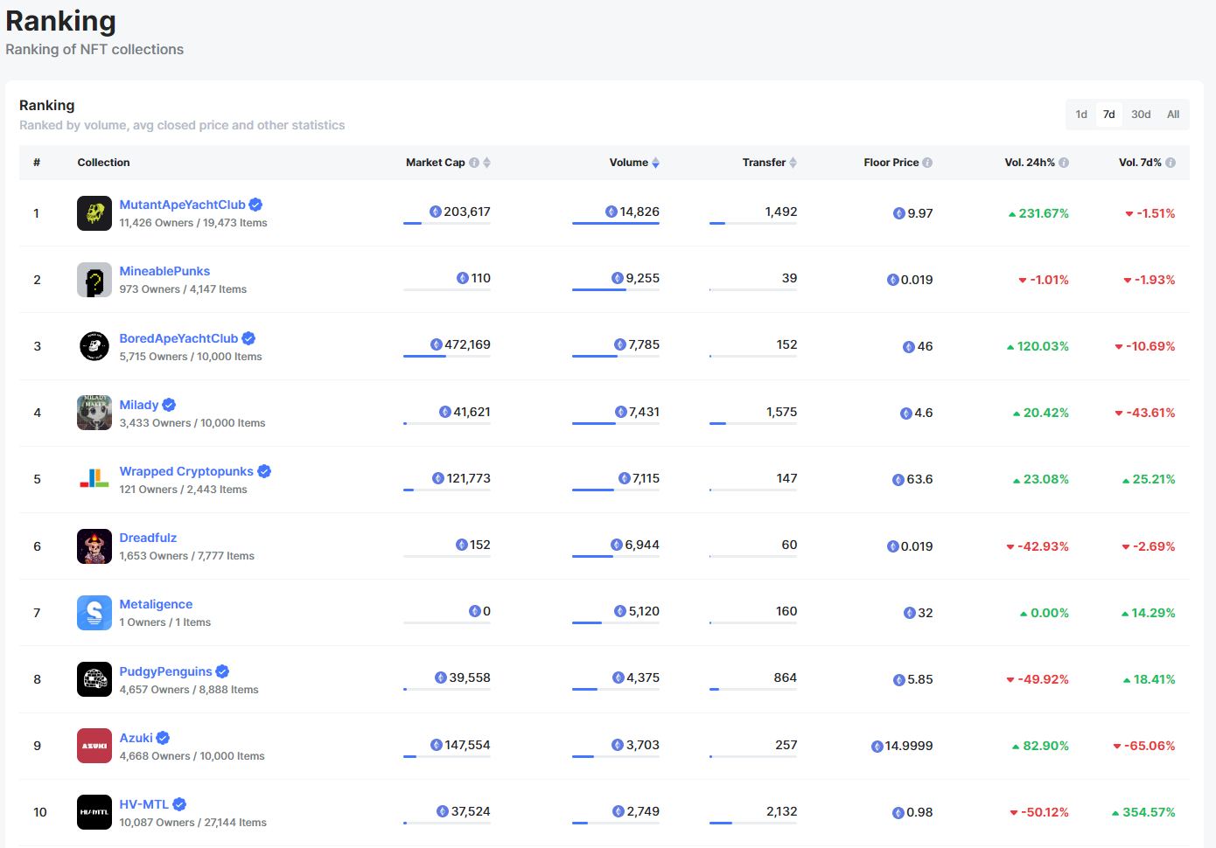The width and height of the screenshot is (1216, 848).
Task: Click Vol. 7d% info icon
Action: 1171,163
